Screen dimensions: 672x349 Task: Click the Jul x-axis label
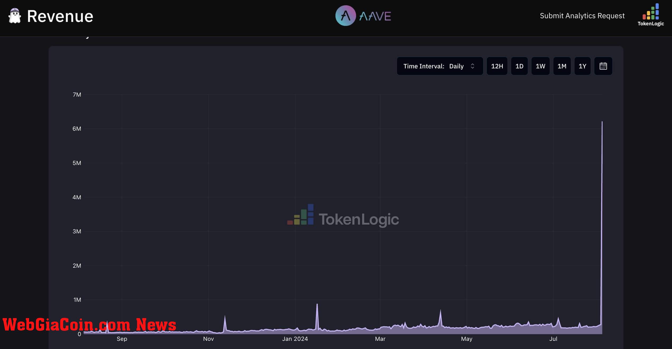tap(553, 339)
